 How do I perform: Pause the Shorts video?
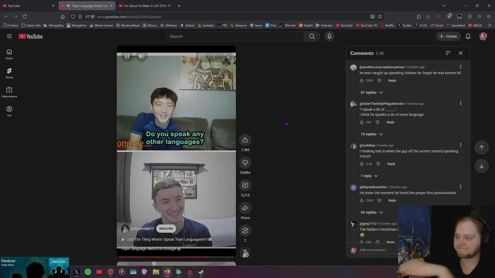coord(127,56)
